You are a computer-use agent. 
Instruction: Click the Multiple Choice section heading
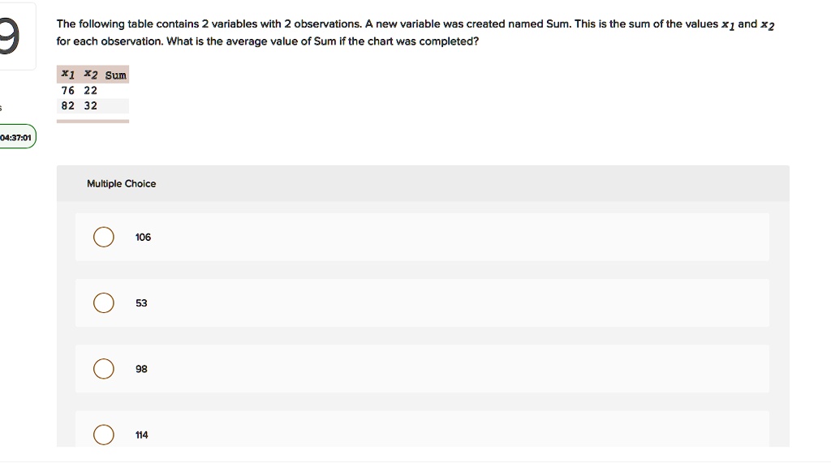coord(121,183)
